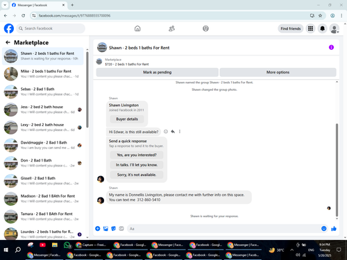Click the Facebook logo
This screenshot has width=347, height=260.
click(9, 28)
